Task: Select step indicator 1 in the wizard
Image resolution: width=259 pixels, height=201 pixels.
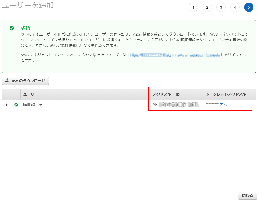Action: pos(193,7)
